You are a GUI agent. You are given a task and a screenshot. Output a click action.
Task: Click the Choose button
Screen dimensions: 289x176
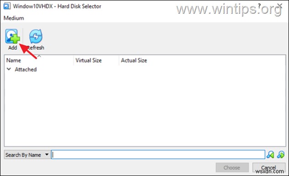tap(232, 167)
